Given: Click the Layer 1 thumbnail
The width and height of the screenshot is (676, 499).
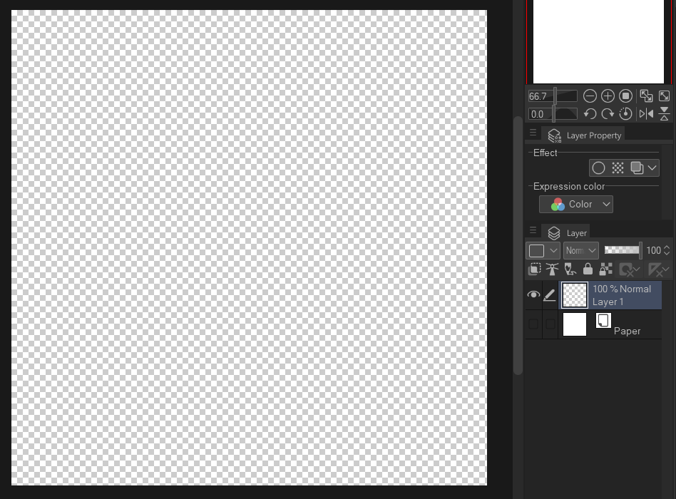Looking at the screenshot, I should tap(575, 295).
